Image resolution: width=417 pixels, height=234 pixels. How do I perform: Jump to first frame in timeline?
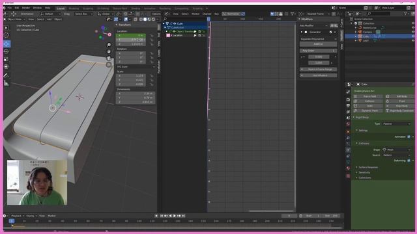tap(161, 216)
